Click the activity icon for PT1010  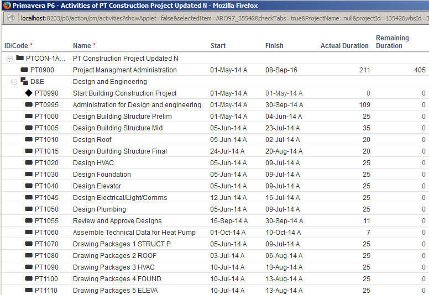[x=29, y=139]
